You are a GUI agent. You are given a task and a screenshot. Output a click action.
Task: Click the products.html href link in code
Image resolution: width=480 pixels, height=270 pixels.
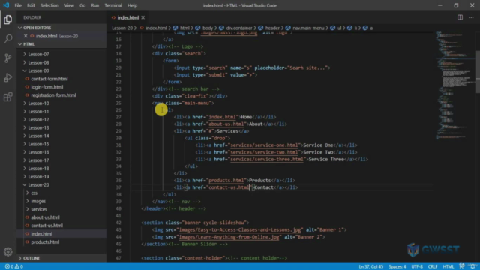pos(226,181)
